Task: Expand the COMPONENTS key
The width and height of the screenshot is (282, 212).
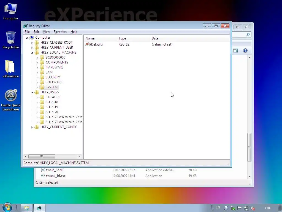Action: (x=37, y=63)
